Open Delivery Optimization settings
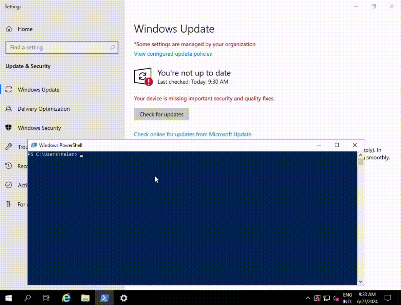 point(43,109)
